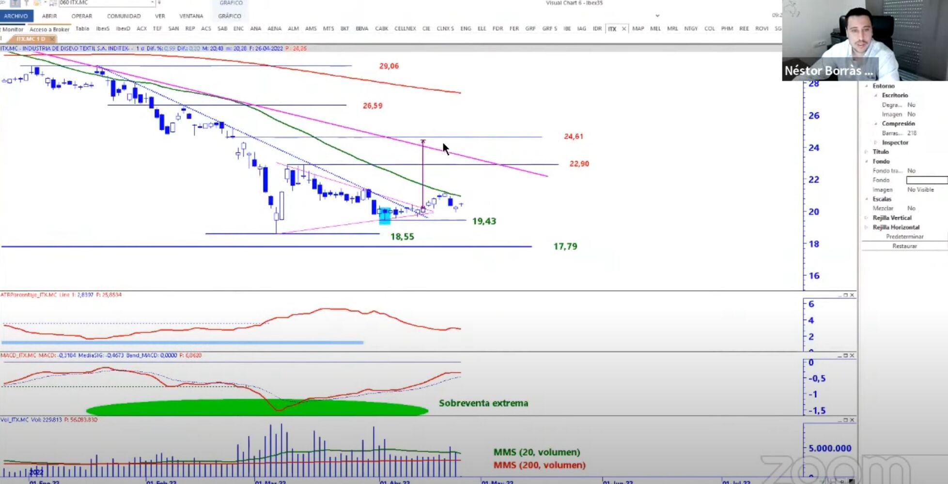
Task: Click the Néstor Borràs webcam thumbnail
Action: point(865,40)
